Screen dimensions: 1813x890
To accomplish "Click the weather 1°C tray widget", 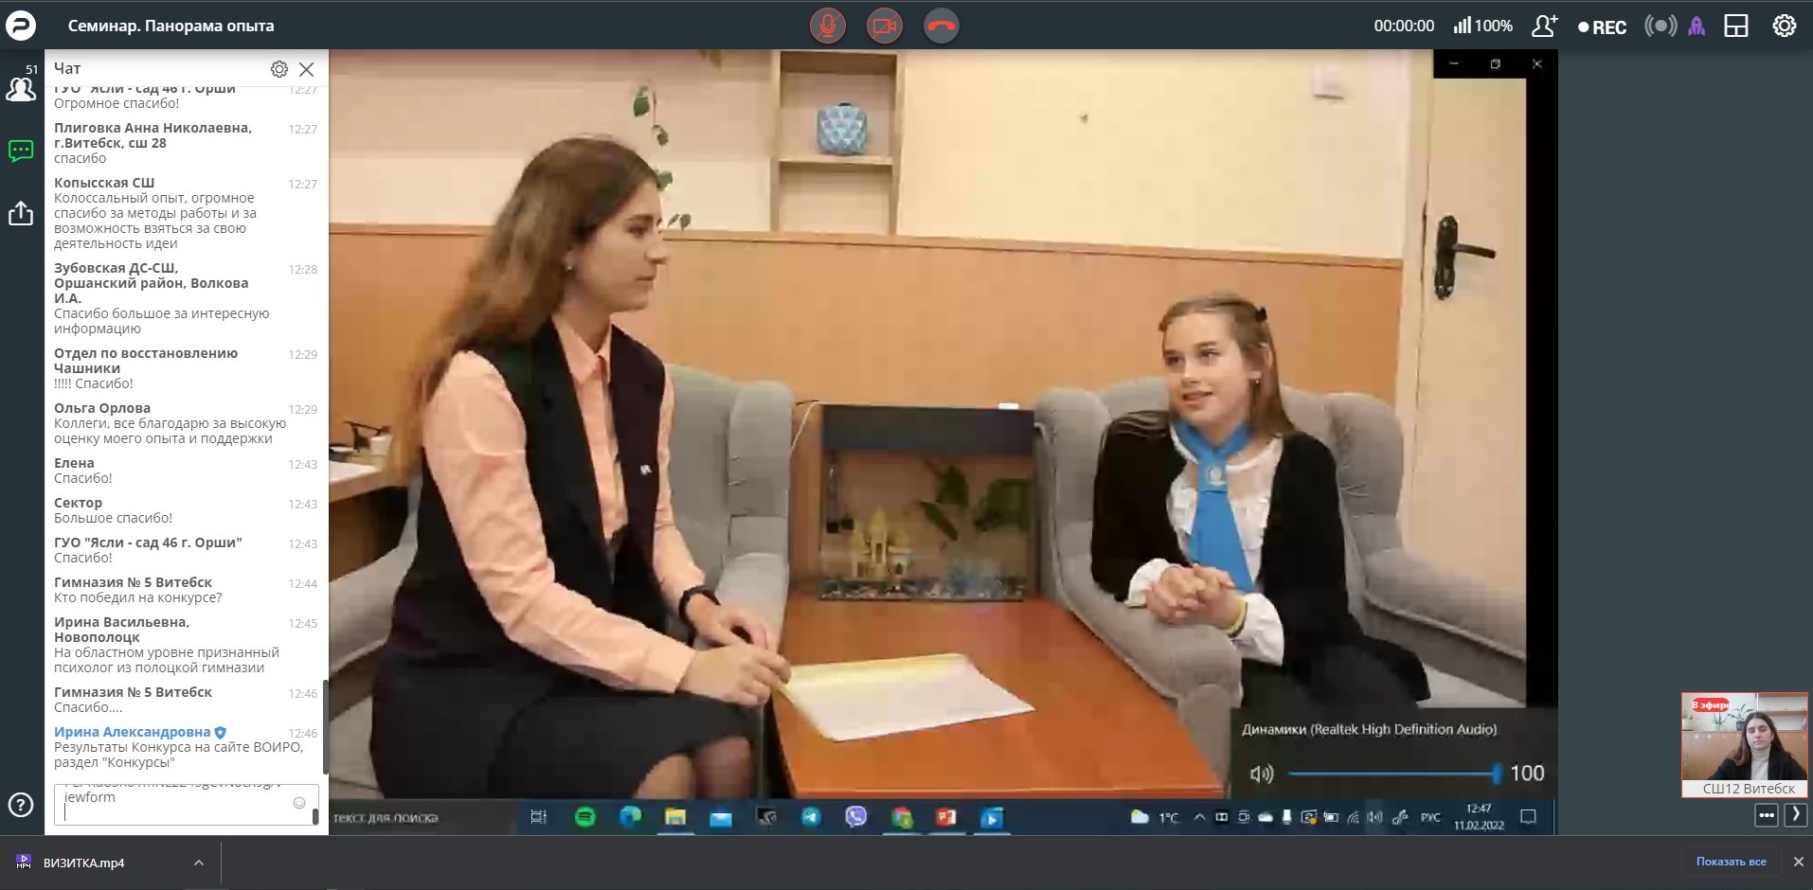I will click(x=1155, y=817).
